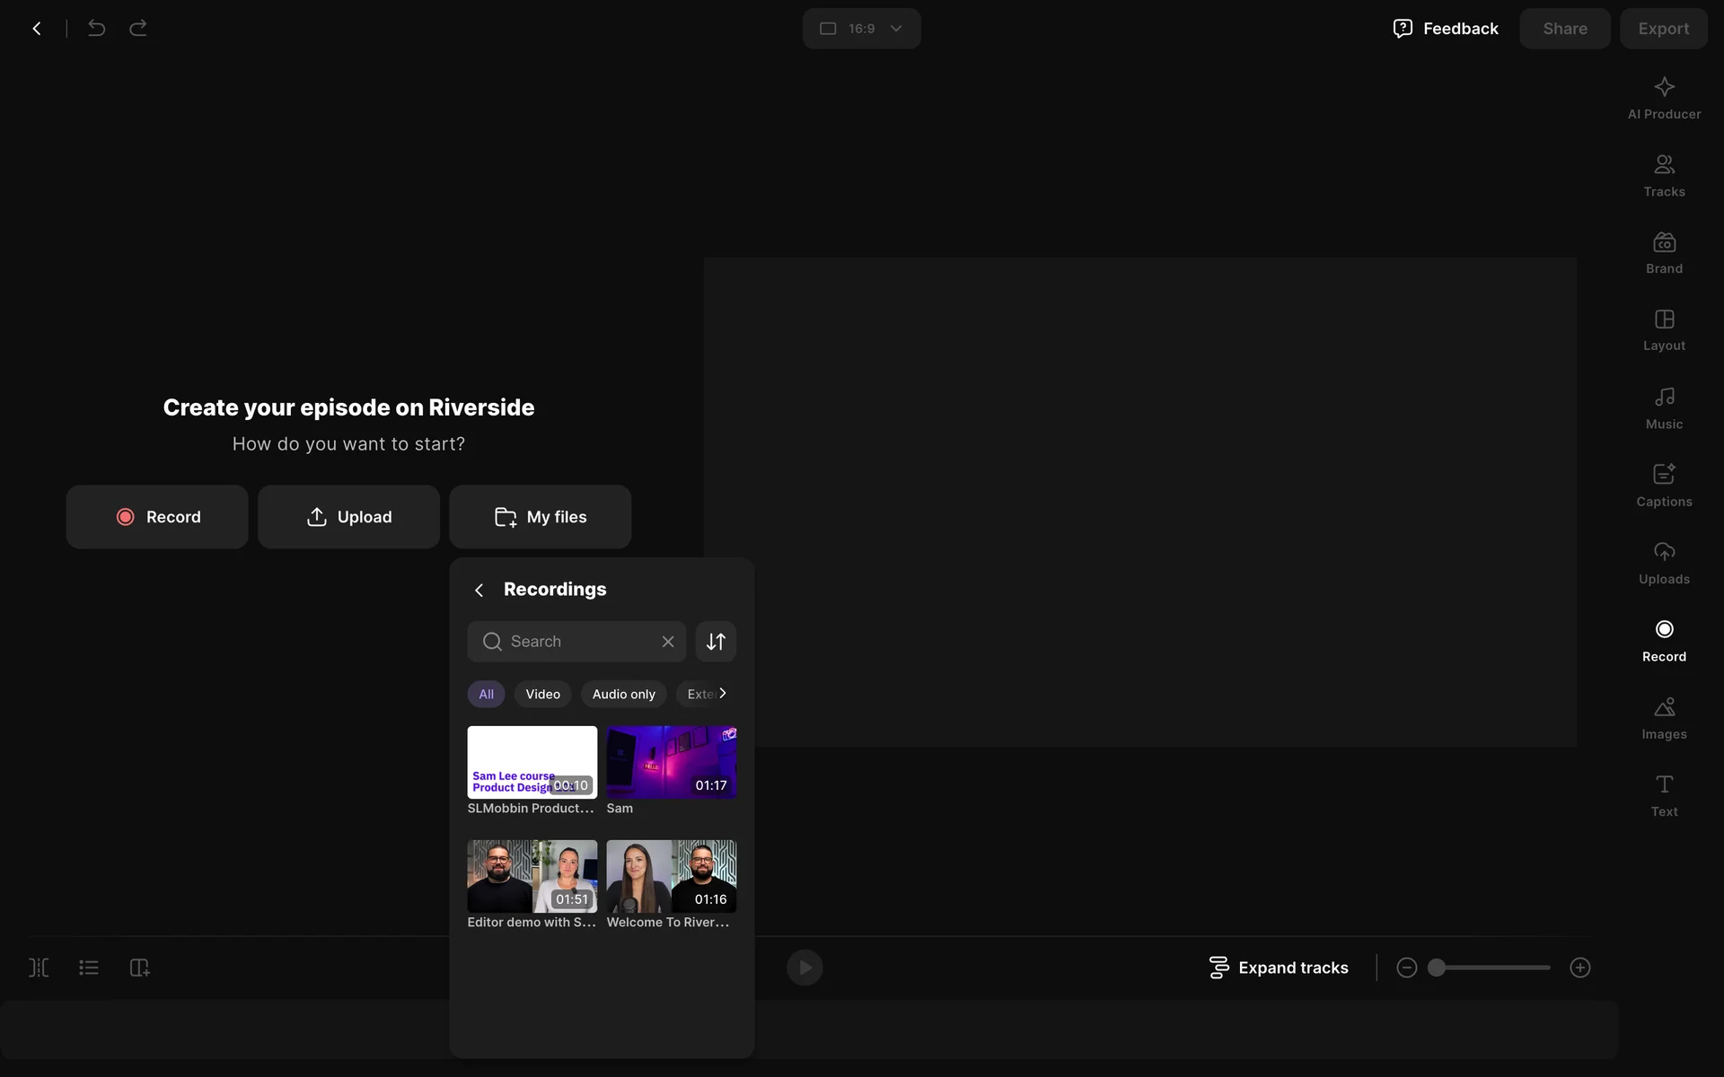Open the Tracks sidebar panel
The width and height of the screenshot is (1724, 1077).
[x=1664, y=176]
